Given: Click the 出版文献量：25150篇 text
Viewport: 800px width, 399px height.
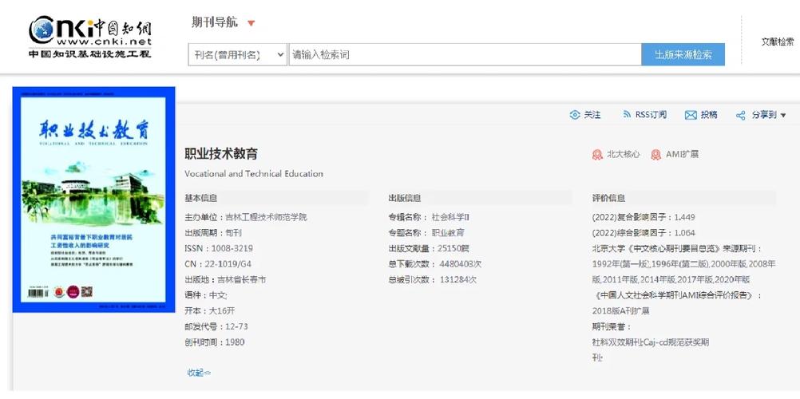Looking at the screenshot, I should [429, 248].
